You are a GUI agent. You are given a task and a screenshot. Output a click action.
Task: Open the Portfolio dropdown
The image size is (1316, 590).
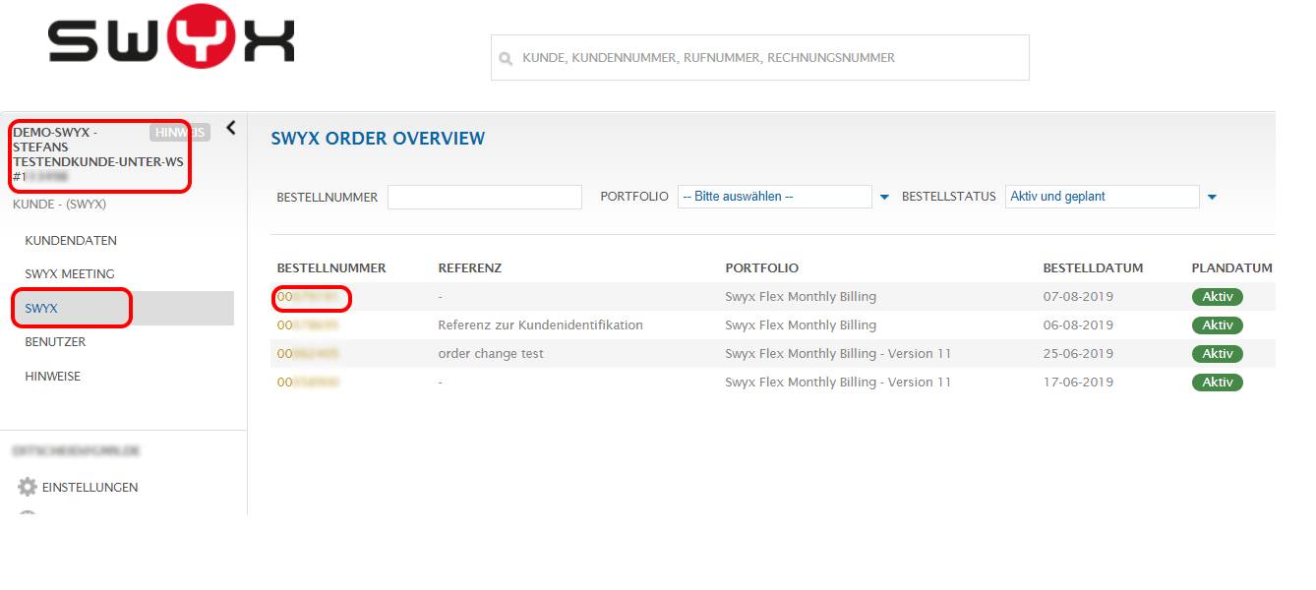point(774,197)
